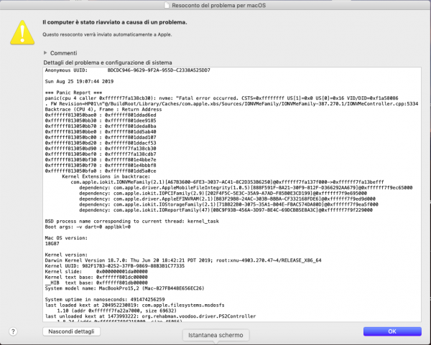Click the window title 'Resoconto del problema per macOS'
The height and width of the screenshot is (345, 431).
pos(219,5)
